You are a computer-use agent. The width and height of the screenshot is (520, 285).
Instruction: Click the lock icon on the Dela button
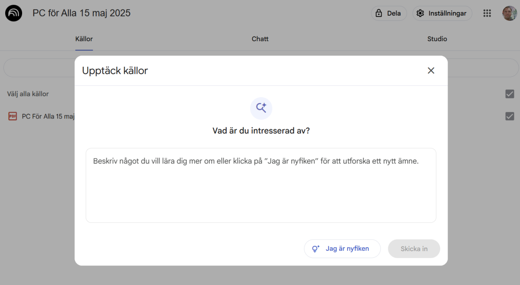point(379,13)
